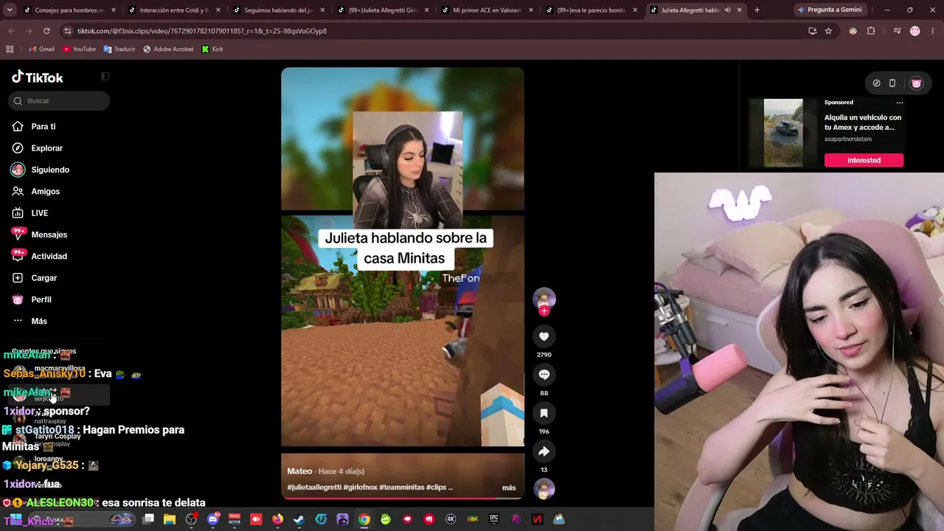Open the Mateo creator name link
The width and height of the screenshot is (944, 531).
[x=299, y=471]
